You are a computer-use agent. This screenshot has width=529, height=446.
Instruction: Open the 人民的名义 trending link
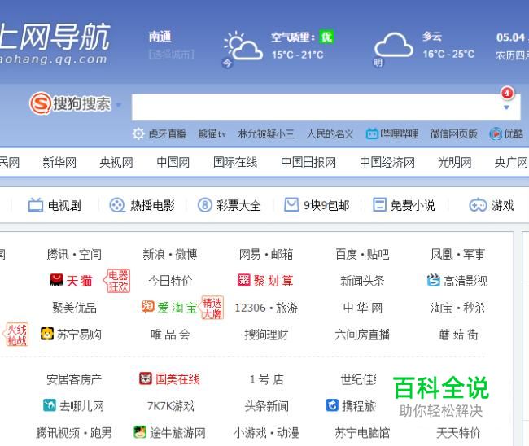pyautogui.click(x=330, y=134)
